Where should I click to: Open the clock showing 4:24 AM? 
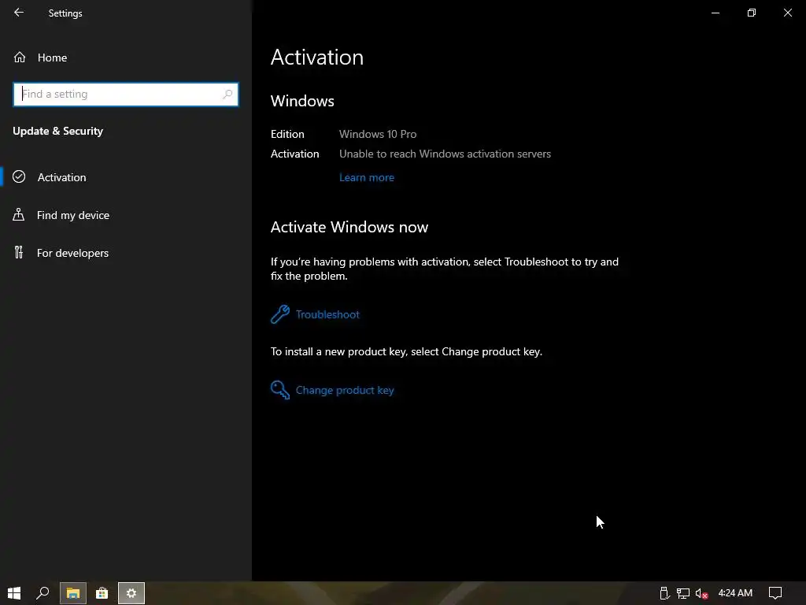(735, 593)
